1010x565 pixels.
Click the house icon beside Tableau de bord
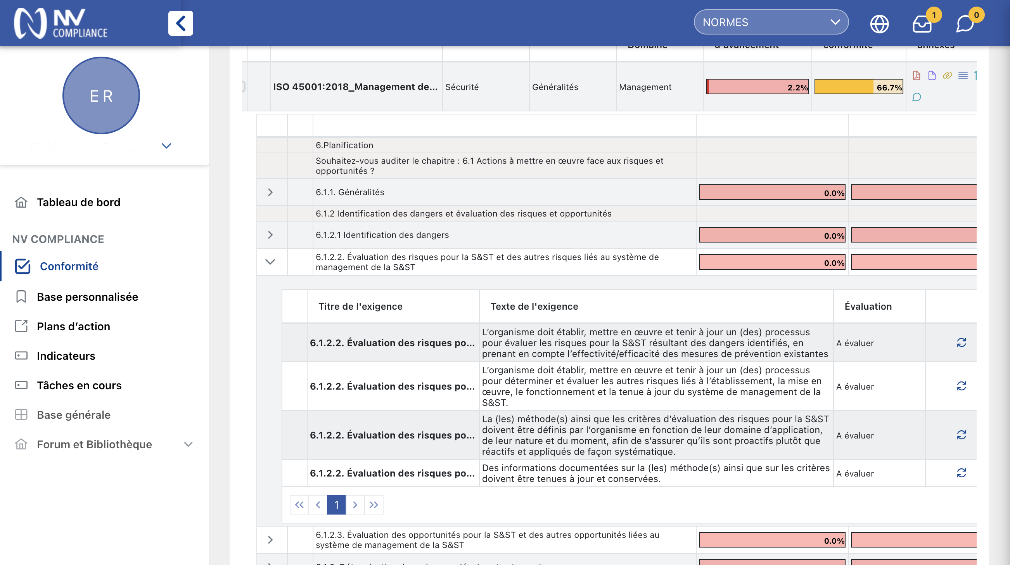click(21, 202)
